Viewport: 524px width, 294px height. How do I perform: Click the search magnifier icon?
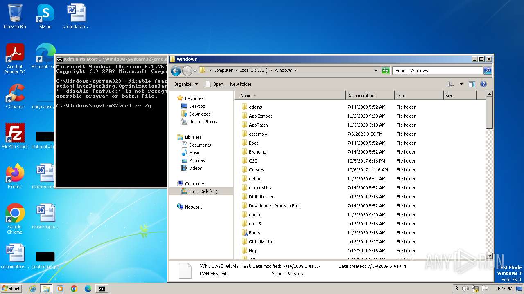coord(487,71)
